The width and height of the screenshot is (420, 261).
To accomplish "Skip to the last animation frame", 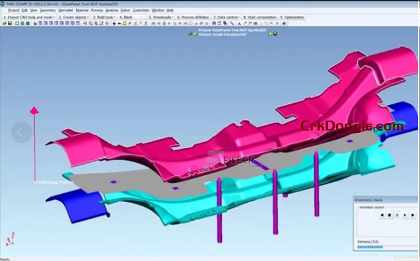I will coord(412,215).
